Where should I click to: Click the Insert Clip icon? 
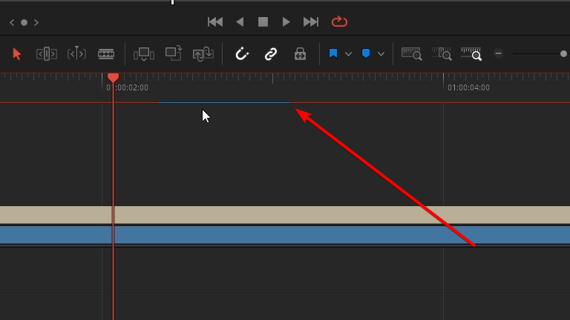click(144, 54)
